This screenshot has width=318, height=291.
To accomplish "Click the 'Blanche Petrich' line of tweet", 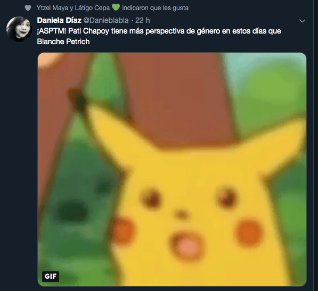I will coord(63,41).
